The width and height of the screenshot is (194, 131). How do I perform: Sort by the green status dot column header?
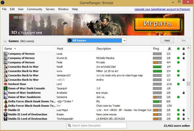178,49
